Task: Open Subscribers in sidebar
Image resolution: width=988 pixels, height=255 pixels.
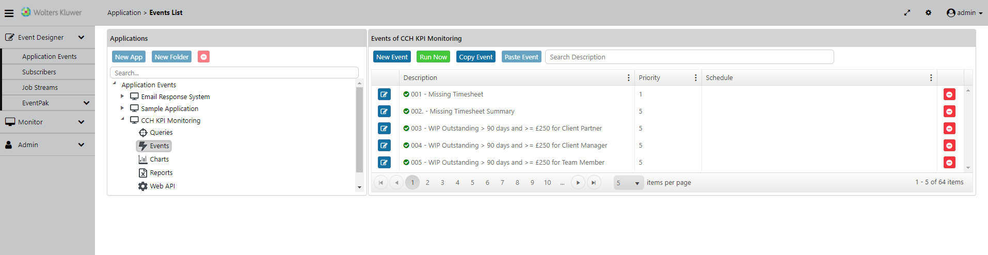Action: pyautogui.click(x=39, y=72)
